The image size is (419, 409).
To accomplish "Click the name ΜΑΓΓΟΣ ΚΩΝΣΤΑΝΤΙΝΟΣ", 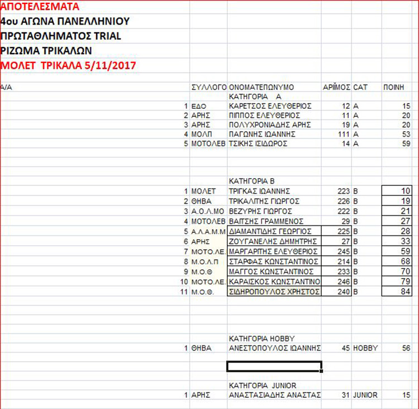I will pyautogui.click(x=274, y=271).
